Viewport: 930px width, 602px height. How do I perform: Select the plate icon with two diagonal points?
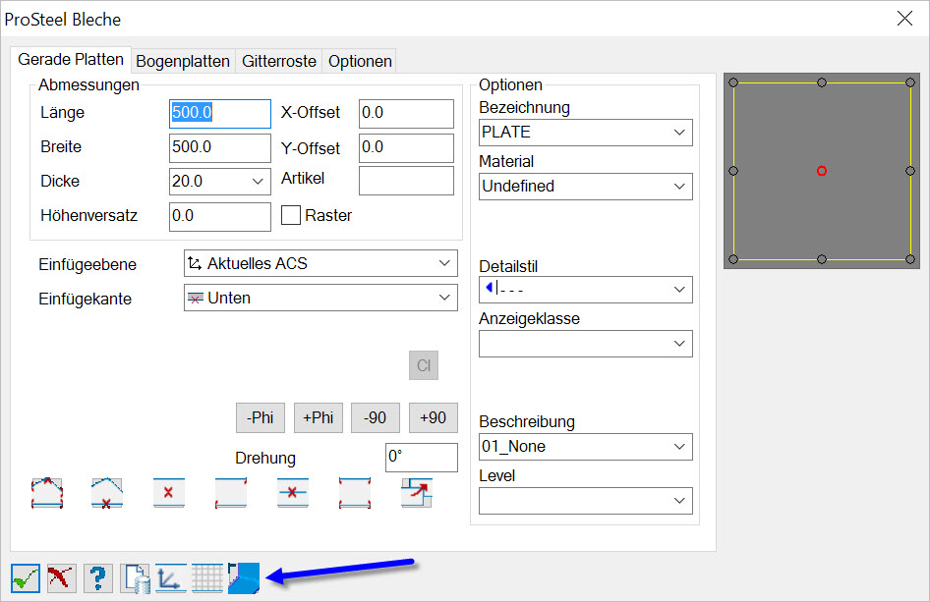(x=231, y=493)
